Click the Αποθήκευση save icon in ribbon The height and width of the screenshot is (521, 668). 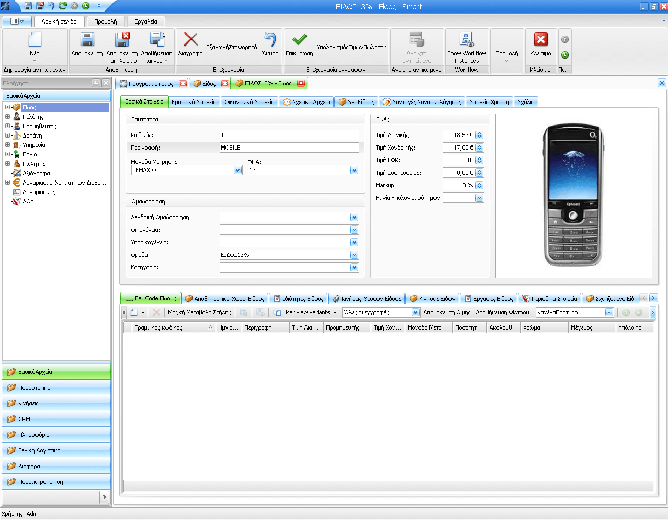[87, 40]
